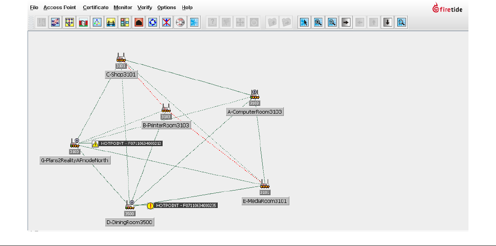
Task: Click the bridge toolbar icon
Action: 111,22
